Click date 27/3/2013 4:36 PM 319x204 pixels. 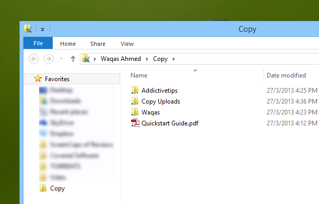tap(292, 101)
